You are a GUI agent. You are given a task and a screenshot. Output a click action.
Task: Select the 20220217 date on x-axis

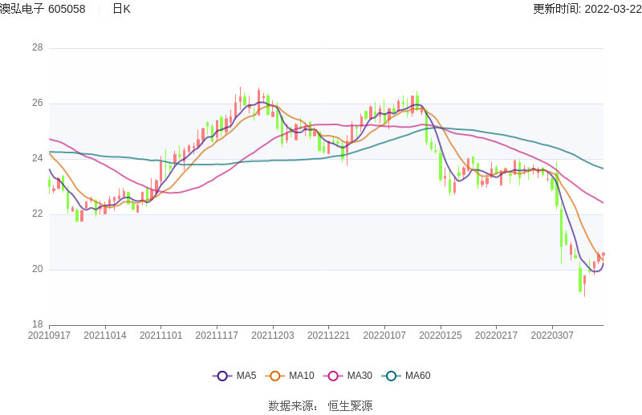(x=496, y=336)
